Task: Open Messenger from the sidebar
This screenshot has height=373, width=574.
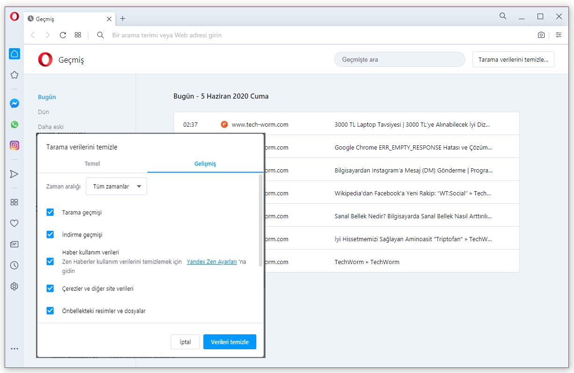Action: (14, 104)
